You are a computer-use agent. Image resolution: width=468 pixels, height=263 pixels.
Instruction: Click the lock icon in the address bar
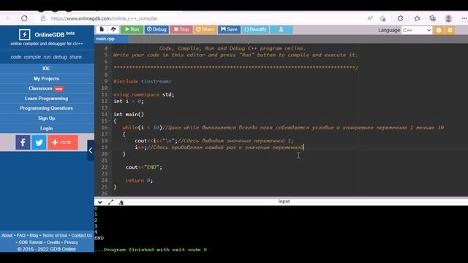(43, 18)
